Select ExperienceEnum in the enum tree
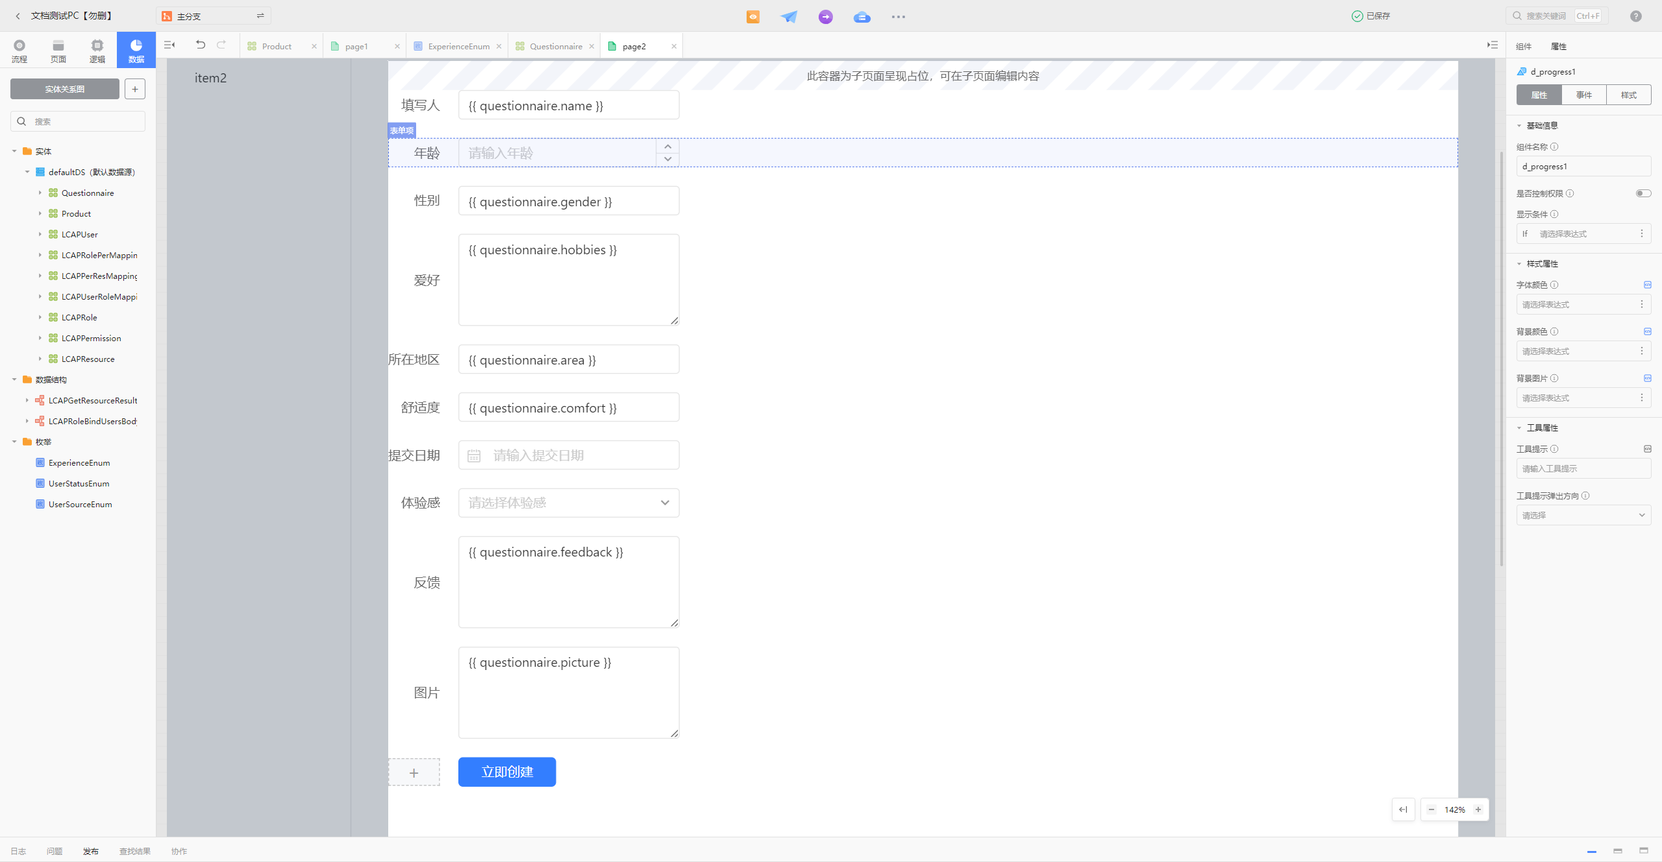The image size is (1662, 862). 79,462
